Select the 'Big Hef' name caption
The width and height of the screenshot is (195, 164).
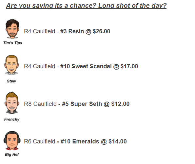(12, 155)
